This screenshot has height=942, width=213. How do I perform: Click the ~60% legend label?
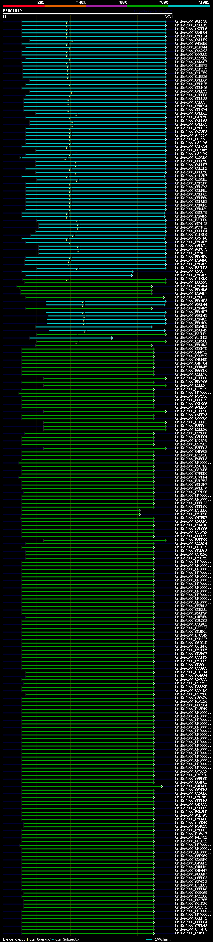[122, 2]
